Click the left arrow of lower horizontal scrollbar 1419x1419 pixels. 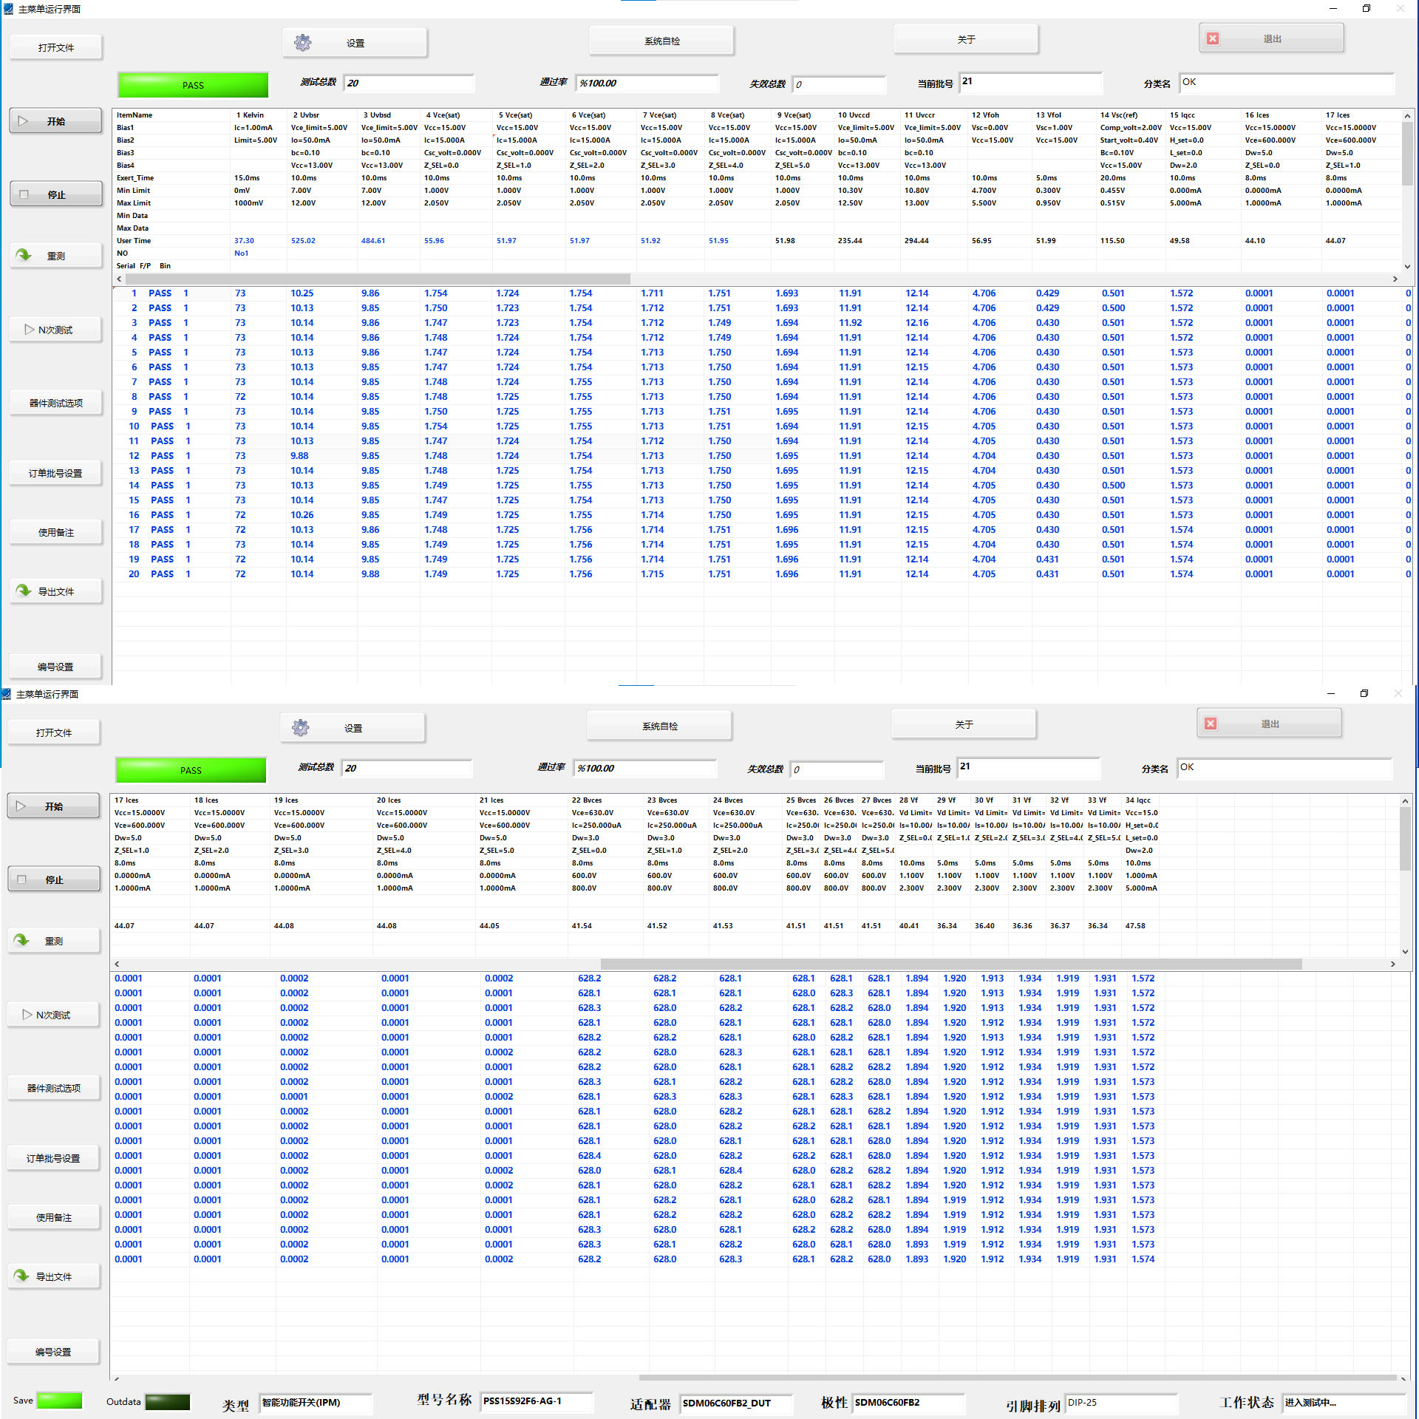pyautogui.click(x=117, y=964)
